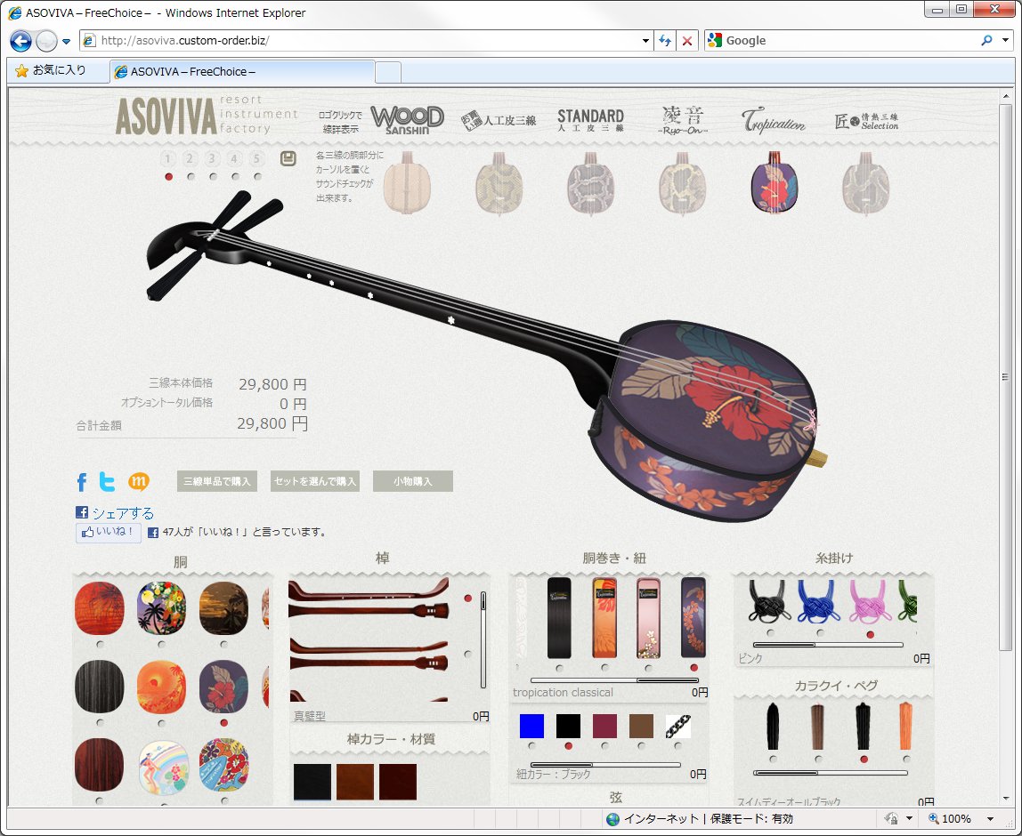Choose the orange karakui peg
The width and height of the screenshot is (1022, 836).
click(x=906, y=726)
